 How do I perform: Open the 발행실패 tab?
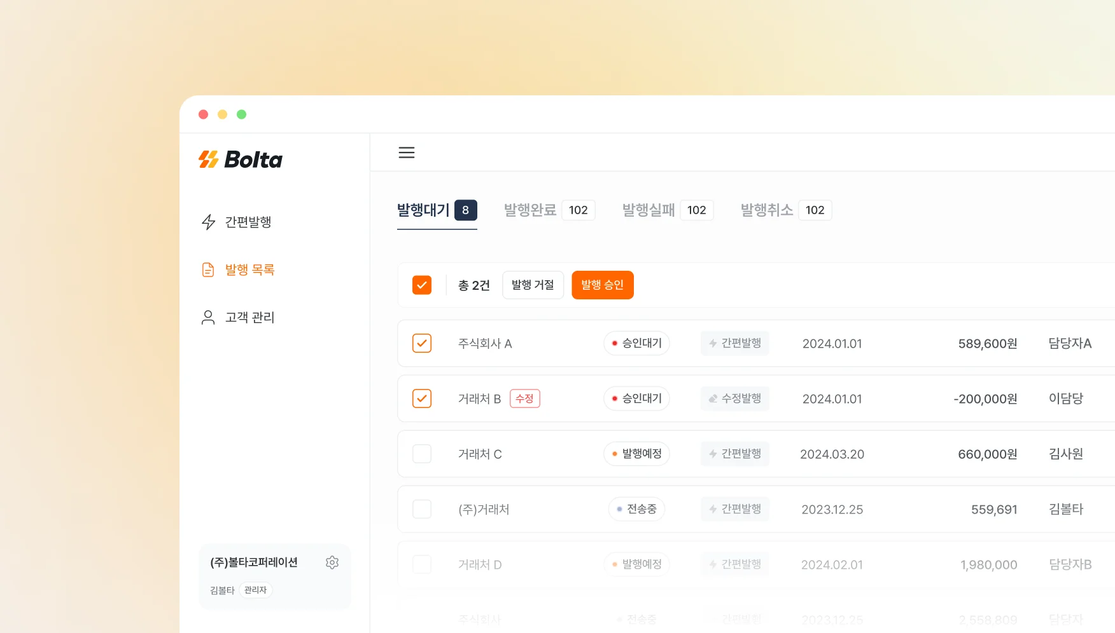tap(649, 210)
